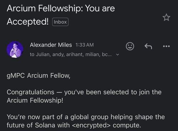Viewport: 178px width, 131px height.
Task: Tap Alexander Miles' purple profile avatar
Action: click(x=15, y=49)
